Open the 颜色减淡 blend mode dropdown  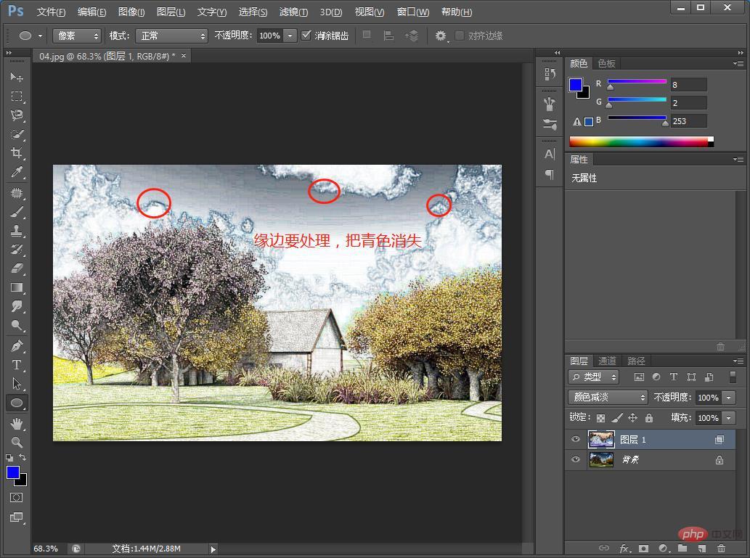pos(608,397)
